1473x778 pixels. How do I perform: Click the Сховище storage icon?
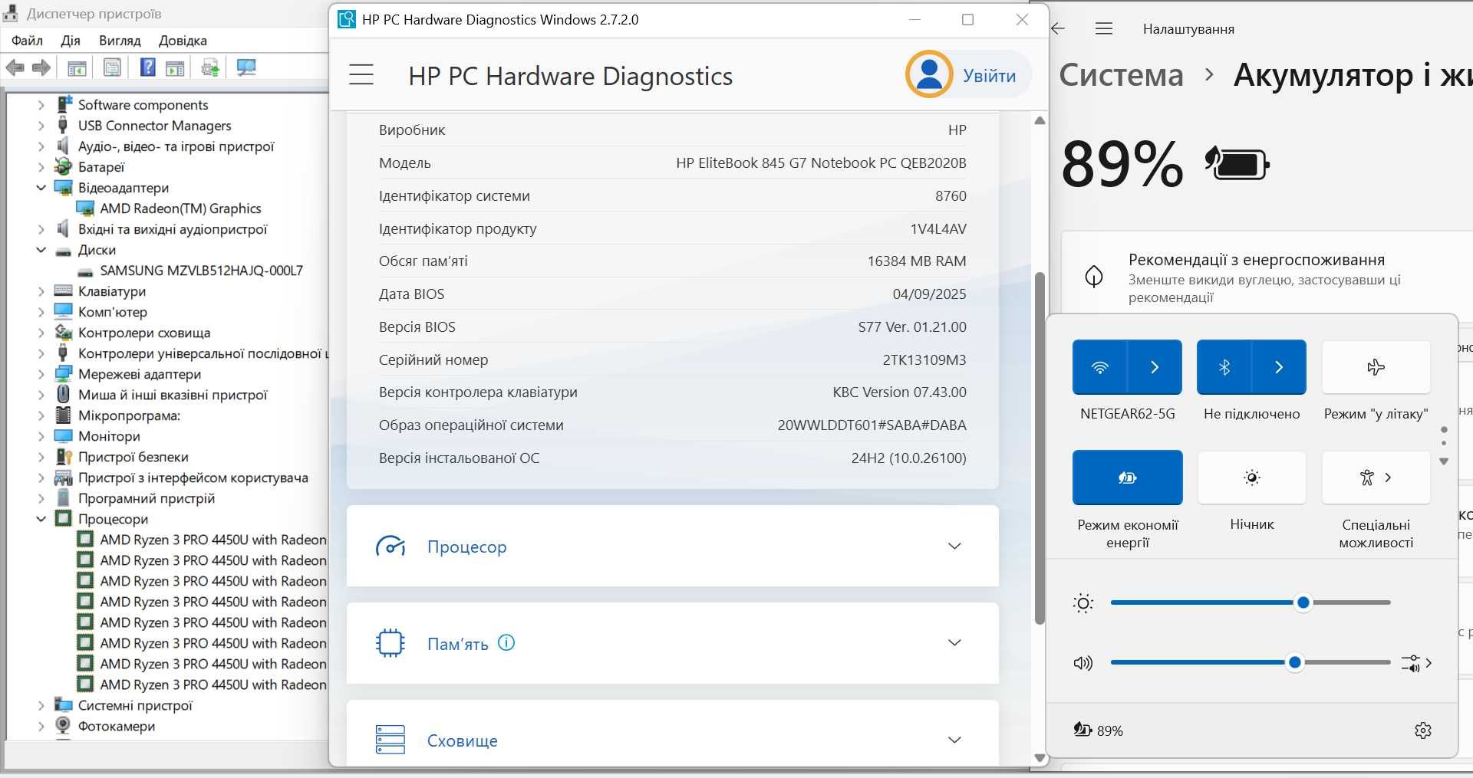pyautogui.click(x=390, y=740)
